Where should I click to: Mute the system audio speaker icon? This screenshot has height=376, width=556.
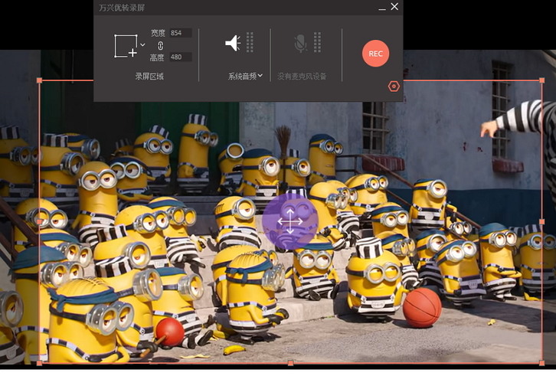232,43
